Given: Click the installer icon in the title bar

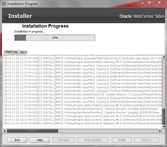Looking at the screenshot, I should point(4,4).
